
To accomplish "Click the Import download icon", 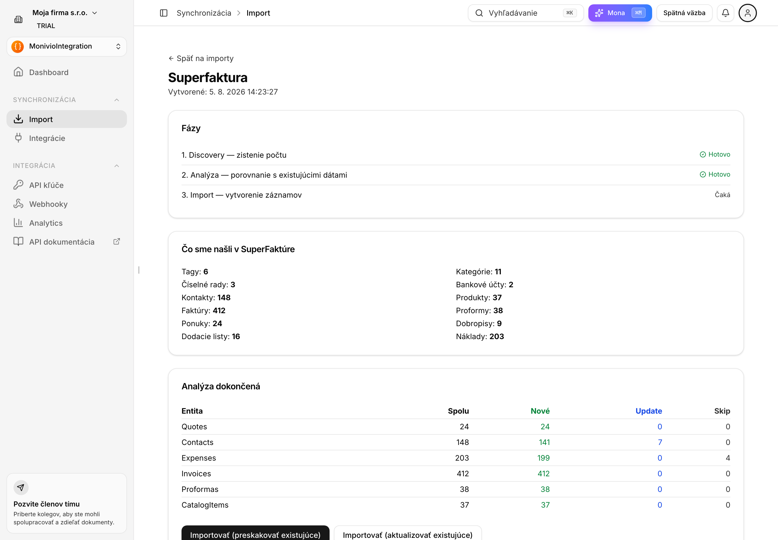I will [x=18, y=119].
